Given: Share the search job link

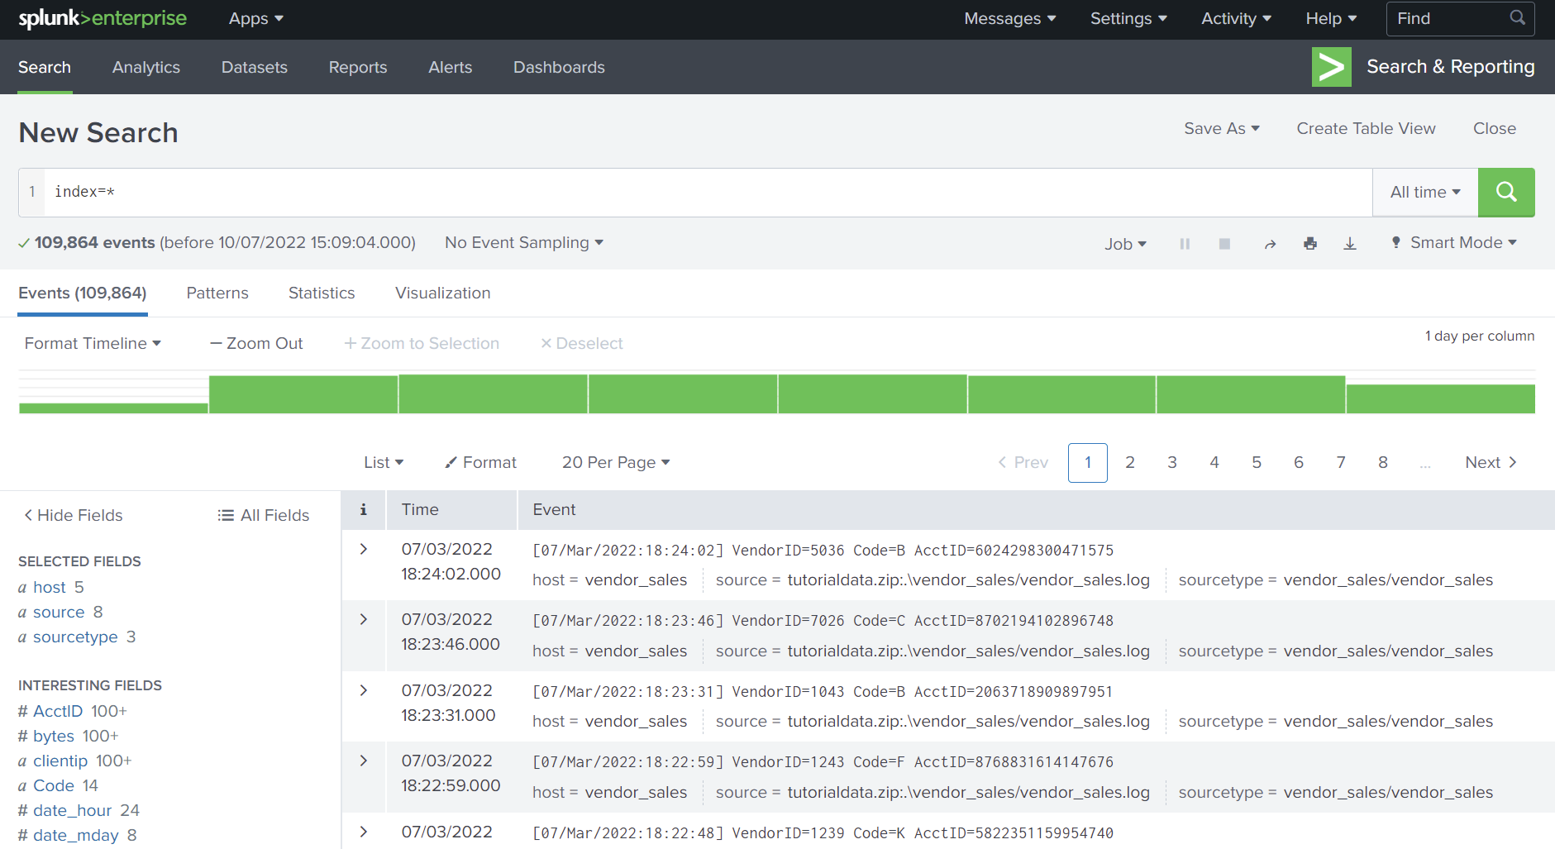Looking at the screenshot, I should point(1270,243).
